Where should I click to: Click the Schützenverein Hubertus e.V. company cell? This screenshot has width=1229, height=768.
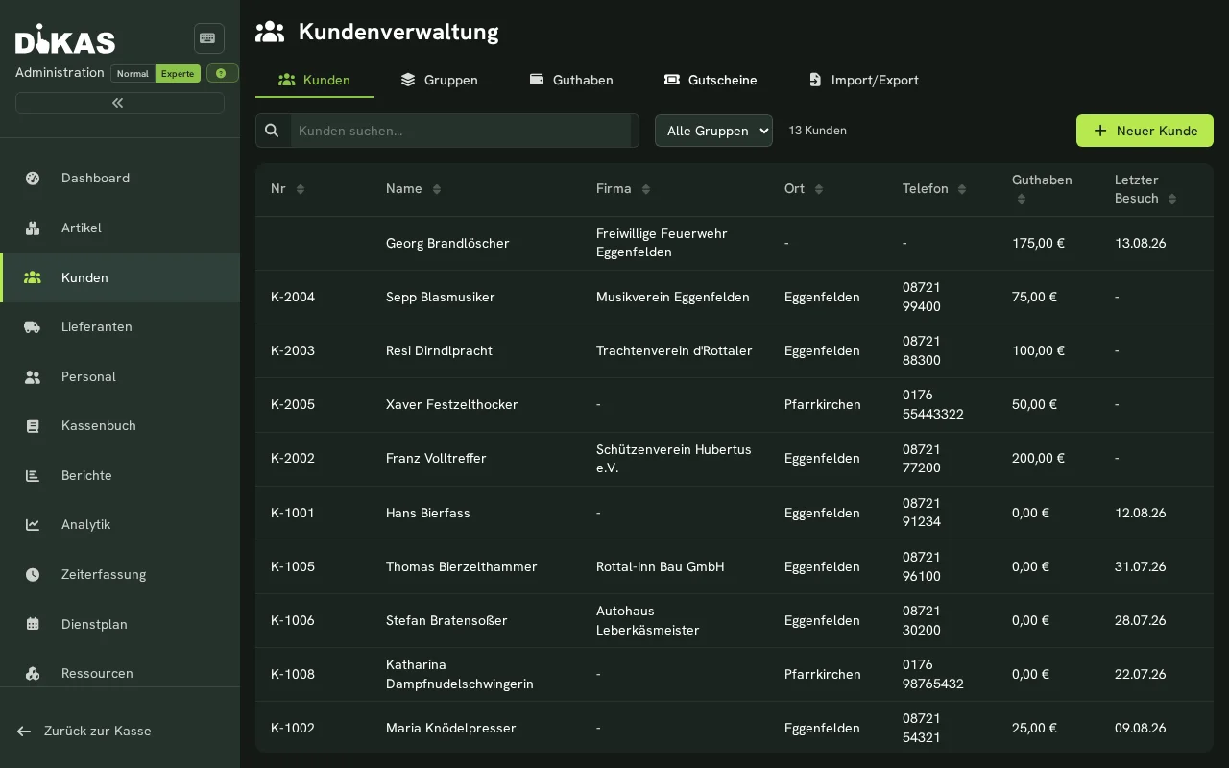(x=674, y=459)
